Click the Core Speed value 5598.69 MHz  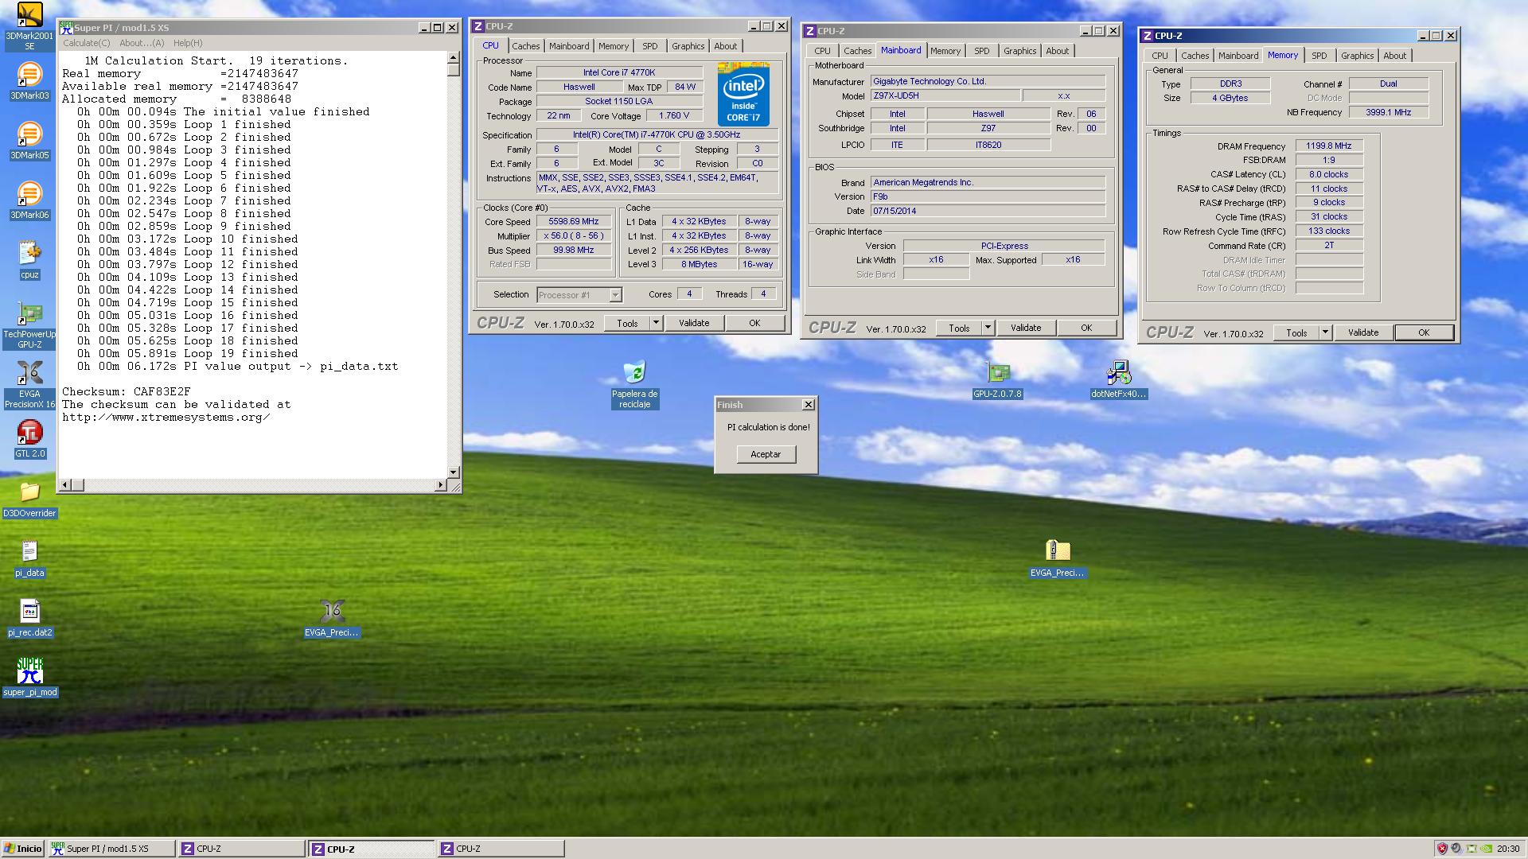coord(574,222)
